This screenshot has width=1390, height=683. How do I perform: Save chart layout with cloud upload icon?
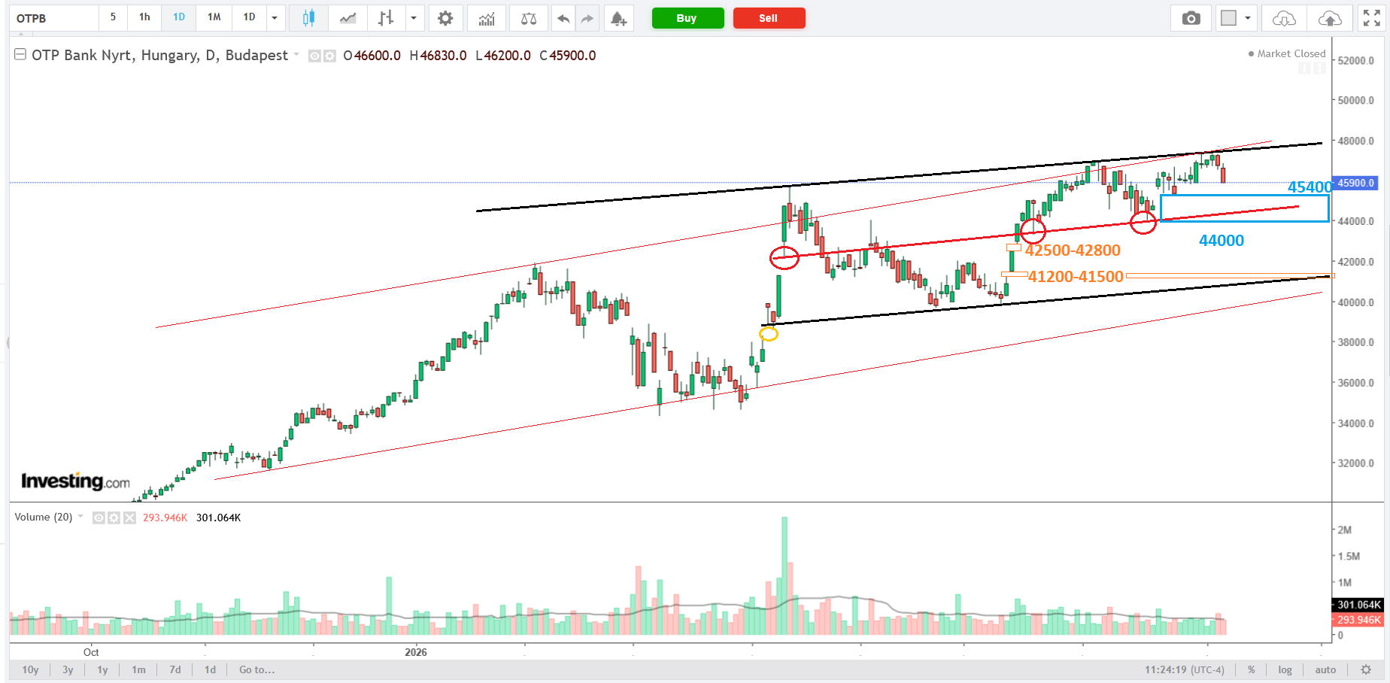pos(1330,18)
